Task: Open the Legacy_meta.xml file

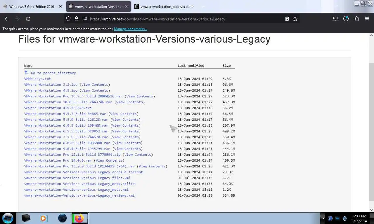Action: click(76, 190)
